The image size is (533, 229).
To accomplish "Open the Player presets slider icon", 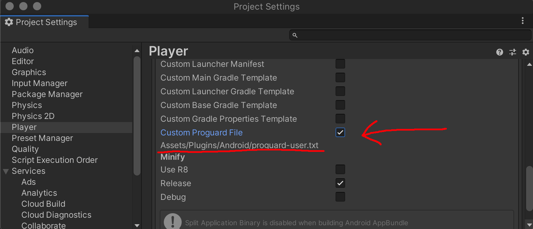I will [x=513, y=52].
